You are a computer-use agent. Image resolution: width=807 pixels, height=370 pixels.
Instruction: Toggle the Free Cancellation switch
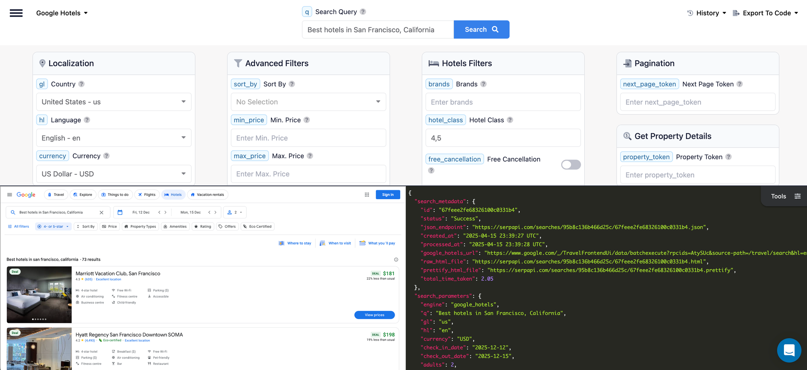571,164
